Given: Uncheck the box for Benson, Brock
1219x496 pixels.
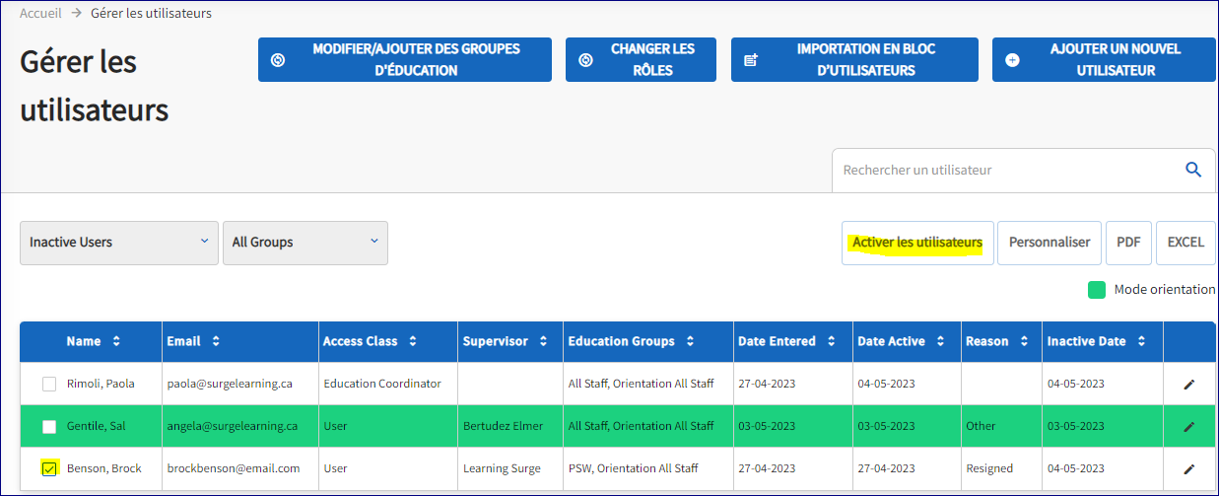Looking at the screenshot, I should (49, 468).
